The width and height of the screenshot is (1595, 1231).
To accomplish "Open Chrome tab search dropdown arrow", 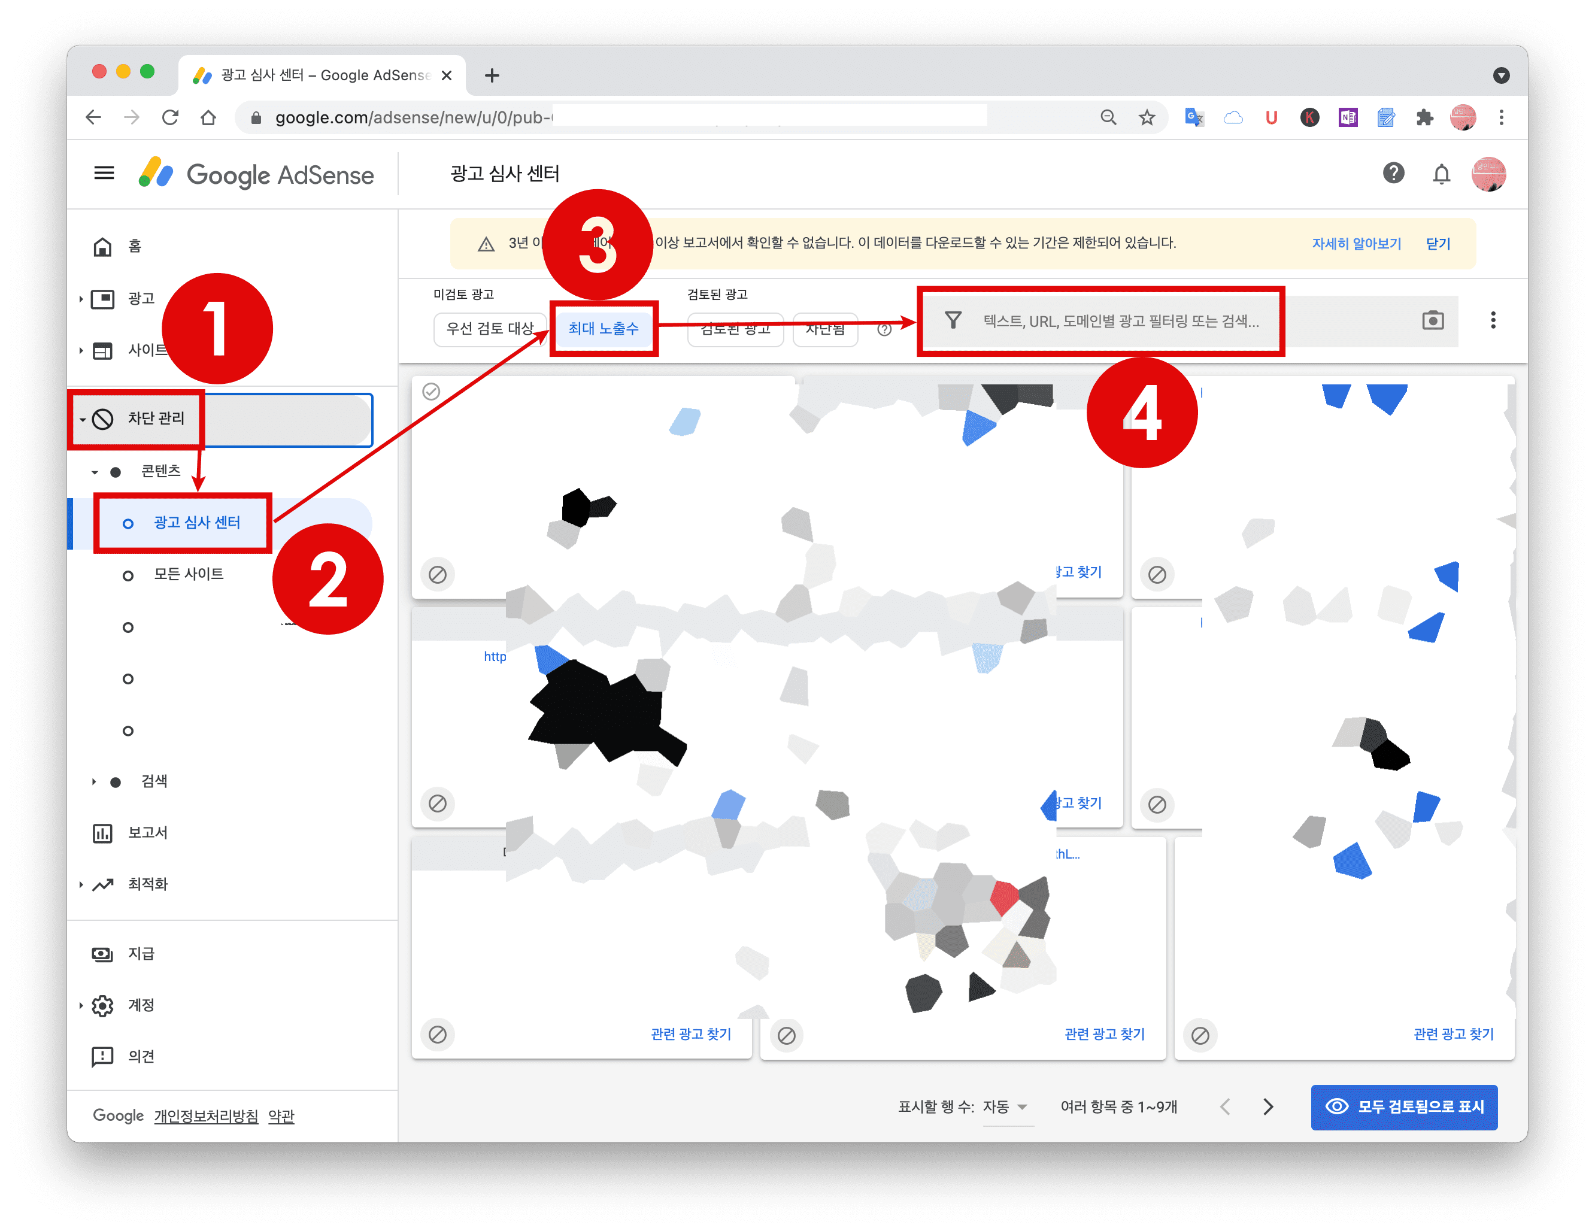I will pyautogui.click(x=1501, y=75).
